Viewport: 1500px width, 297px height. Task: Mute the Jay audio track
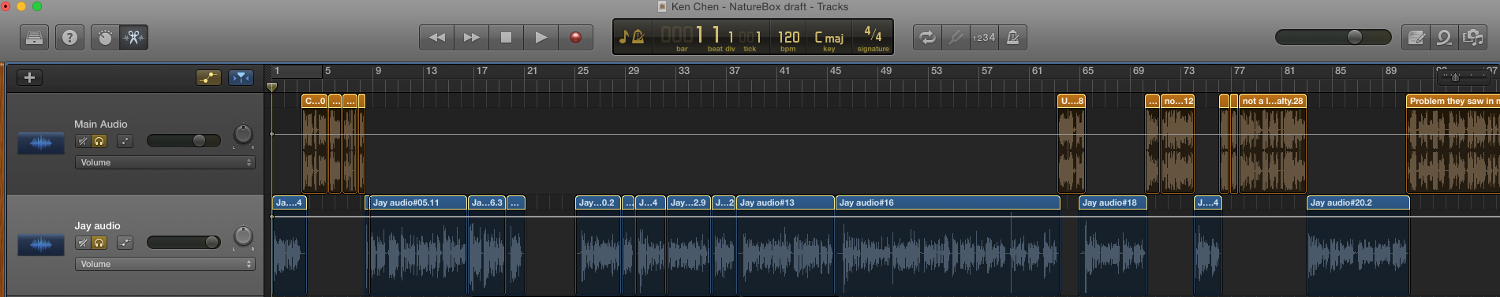(x=83, y=243)
